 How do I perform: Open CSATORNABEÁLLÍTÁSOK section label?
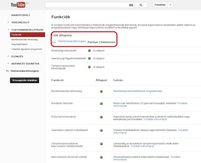[27, 30]
